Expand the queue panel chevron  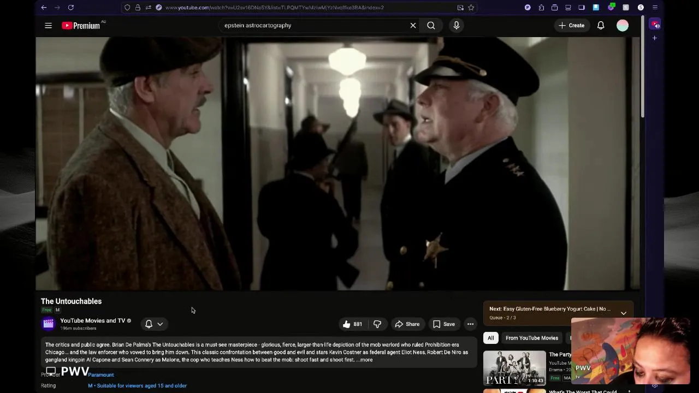tap(624, 313)
